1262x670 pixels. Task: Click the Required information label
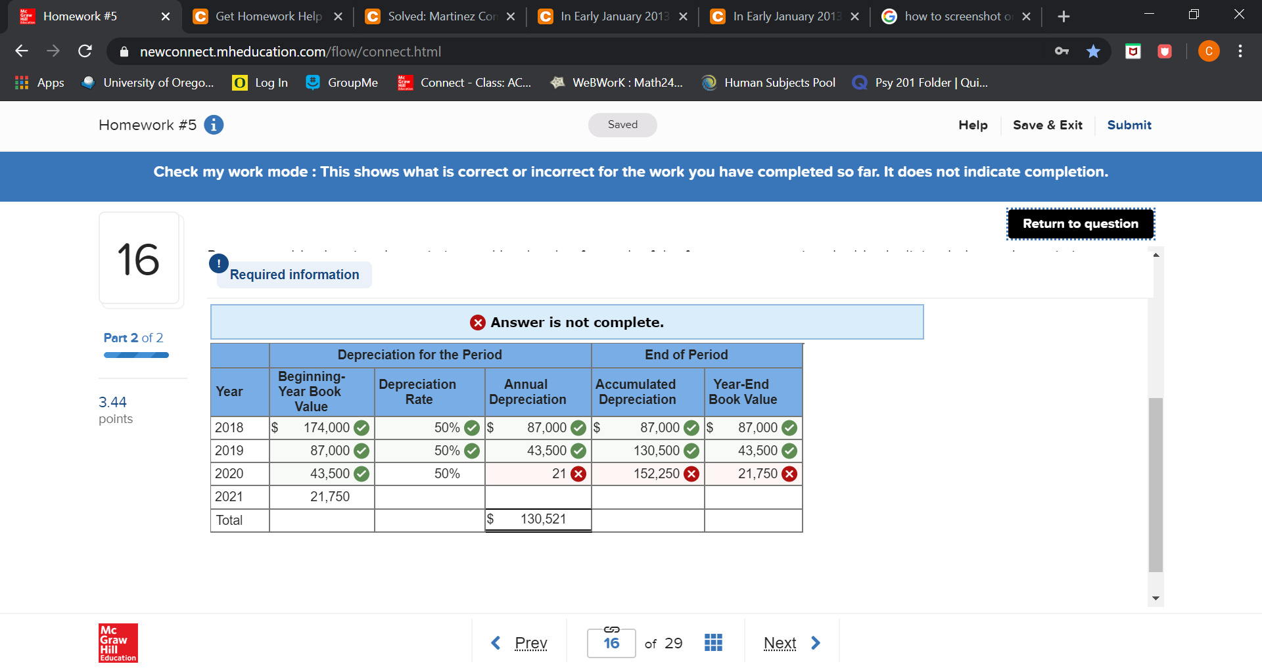click(294, 275)
